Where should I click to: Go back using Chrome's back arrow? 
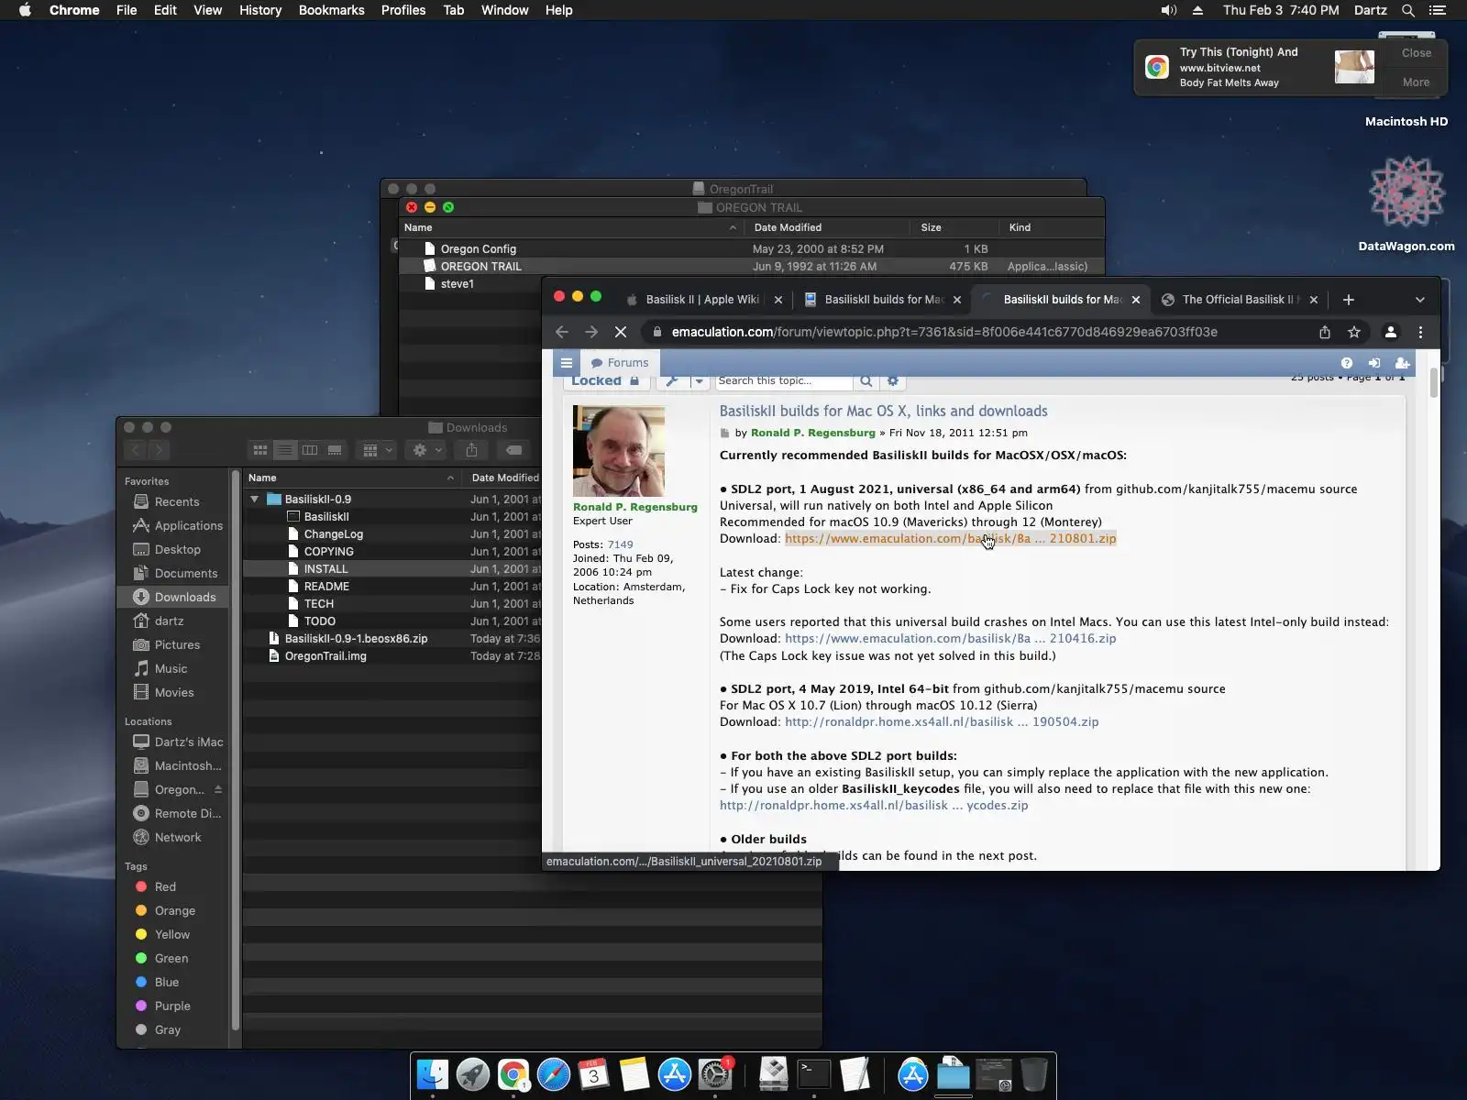(562, 332)
